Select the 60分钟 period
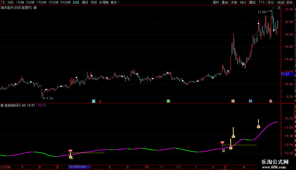 pyautogui.click(x=65, y=2)
